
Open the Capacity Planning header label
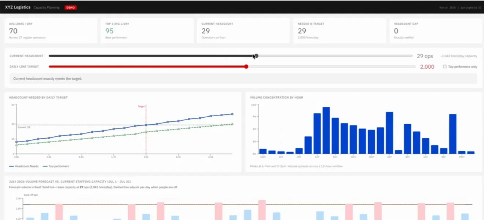[47, 7]
